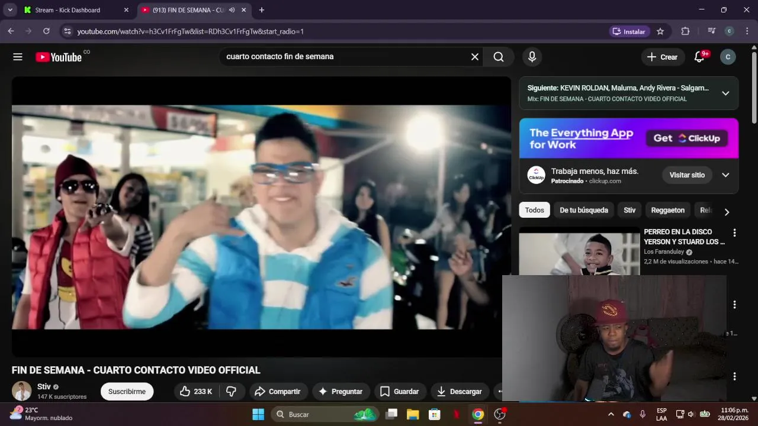Viewport: 758px width, 426px height.
Task: Subscribe to Stiv with Suscribirme
Action: coord(127,391)
